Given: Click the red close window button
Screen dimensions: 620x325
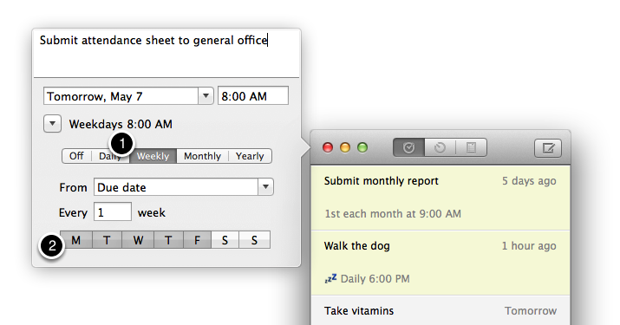Looking at the screenshot, I should tap(328, 148).
